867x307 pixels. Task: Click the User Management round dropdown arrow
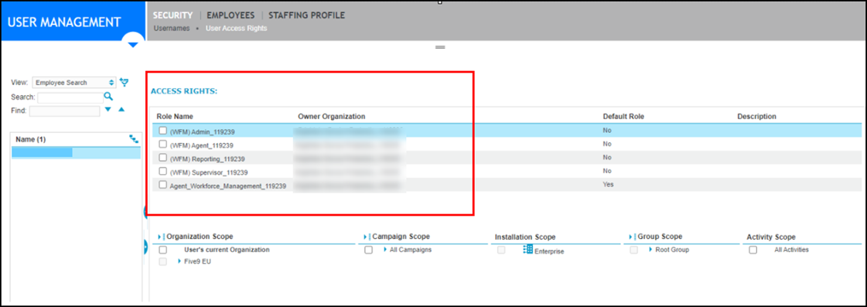133,44
